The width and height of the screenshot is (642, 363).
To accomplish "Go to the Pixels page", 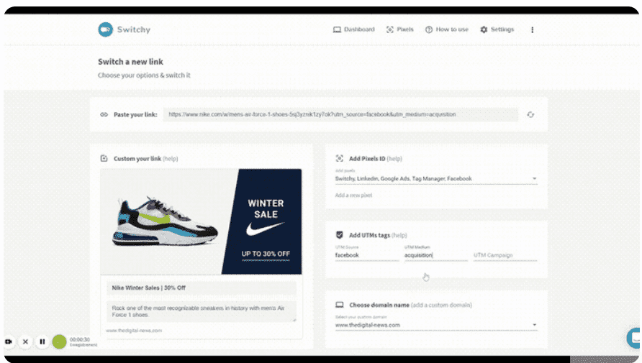I will [399, 29].
